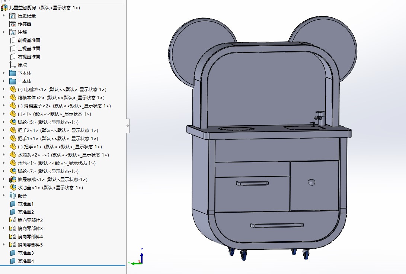This screenshot has height=274, width=406.
Task: Click the 水池<1> part icon
Action: (13, 163)
